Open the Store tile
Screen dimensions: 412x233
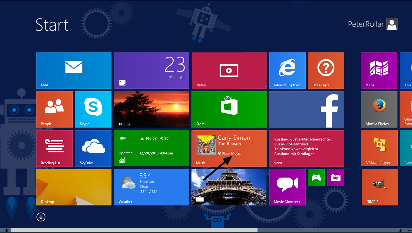pos(229,109)
